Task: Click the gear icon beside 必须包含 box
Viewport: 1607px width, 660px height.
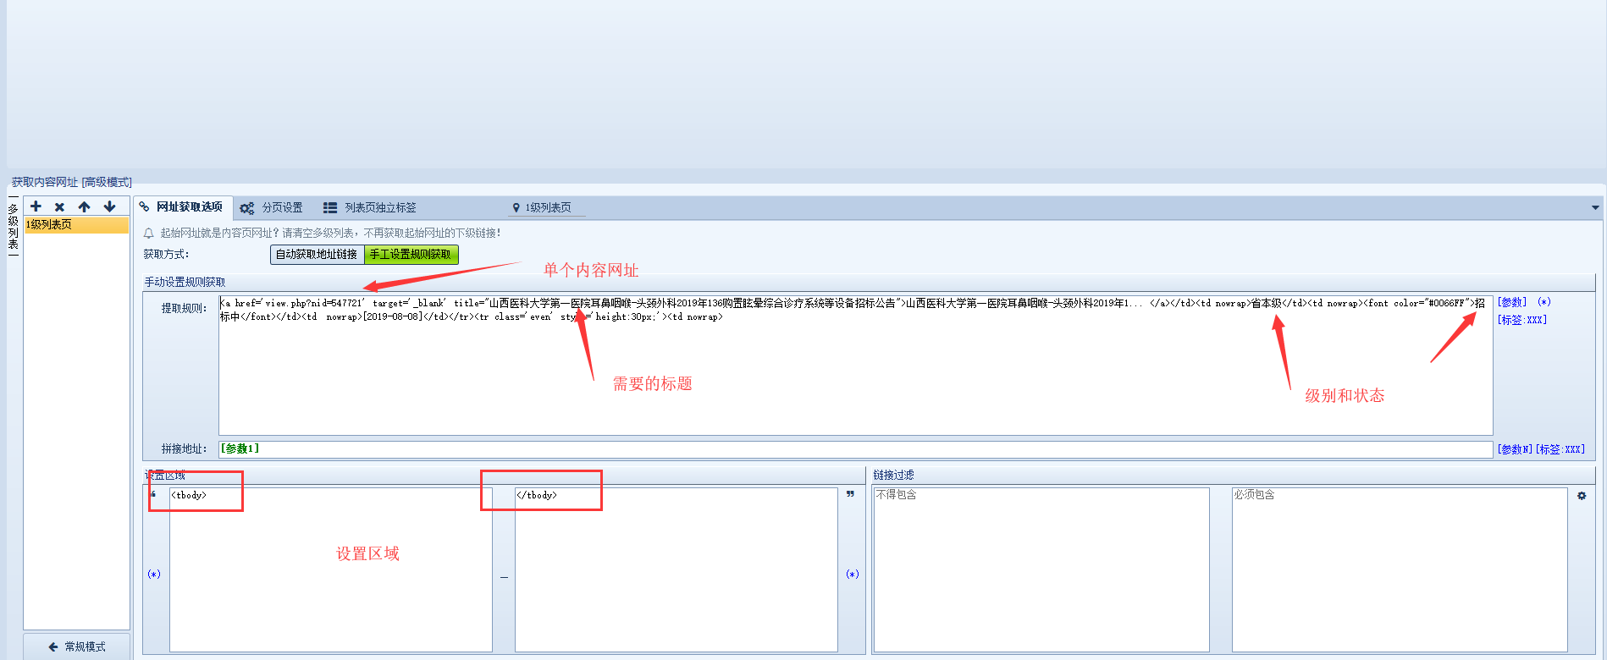Action: 1582,496
